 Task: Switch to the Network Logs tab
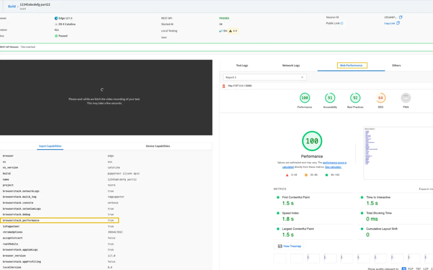tap(291, 65)
